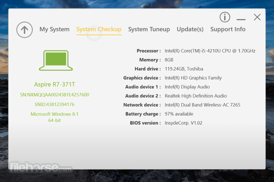
Task: Minimize the Acer Care Center window
Action: click(x=241, y=19)
